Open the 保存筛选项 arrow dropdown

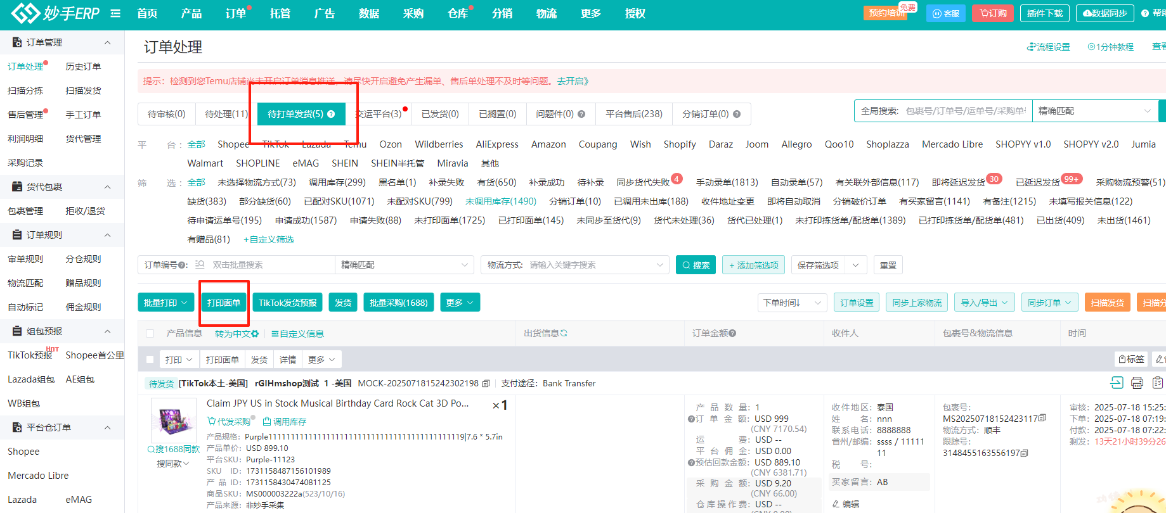[x=855, y=265]
